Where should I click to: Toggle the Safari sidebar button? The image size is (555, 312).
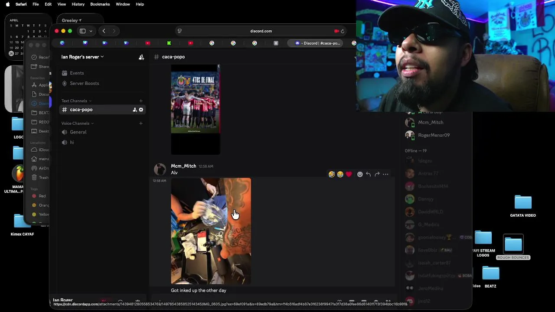click(82, 31)
